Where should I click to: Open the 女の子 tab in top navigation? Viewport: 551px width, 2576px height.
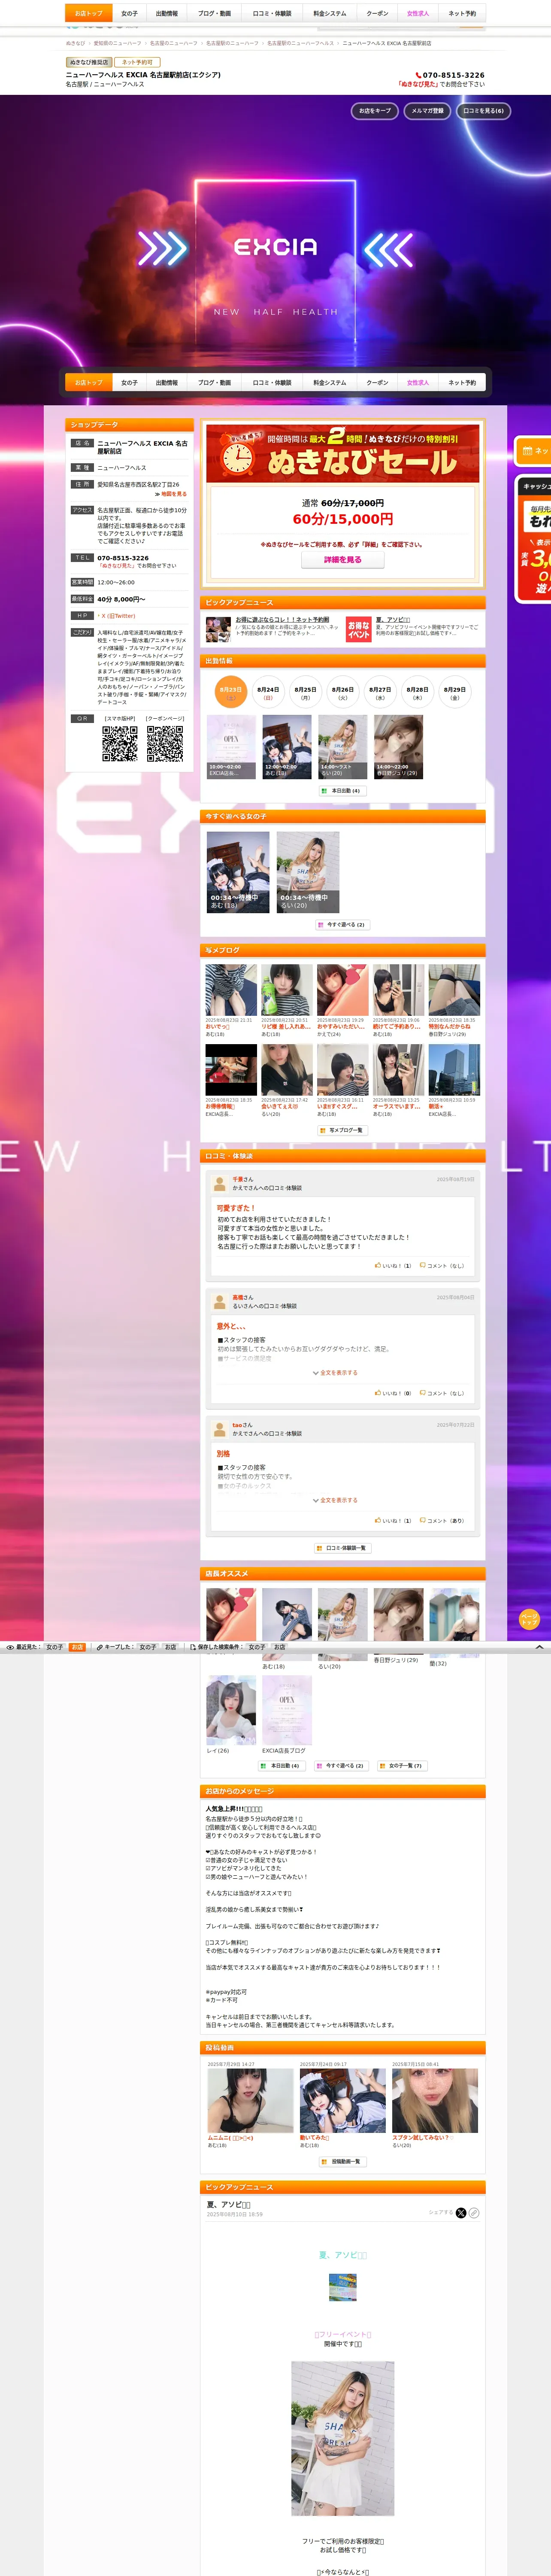(x=129, y=13)
